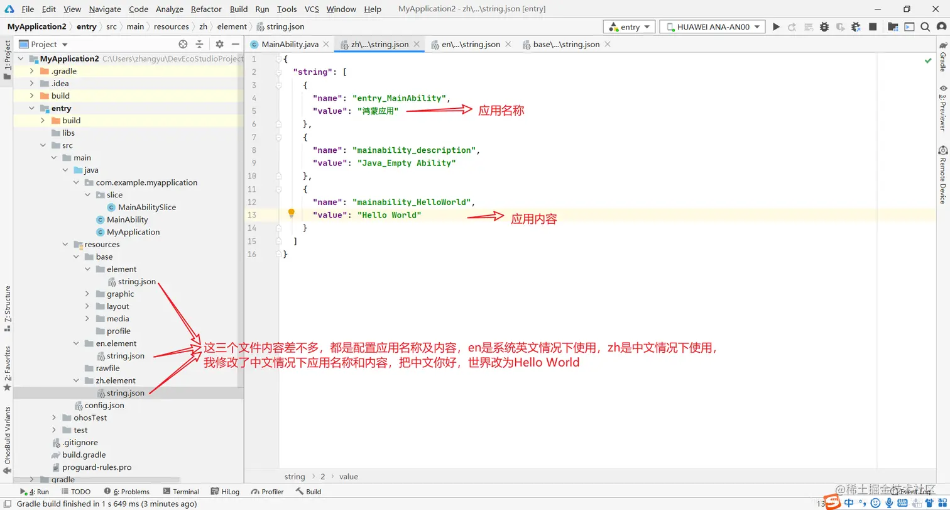Select config.json in the project tree
950x510 pixels.
[104, 406]
